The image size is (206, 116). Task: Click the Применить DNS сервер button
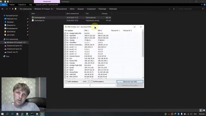(x=130, y=85)
